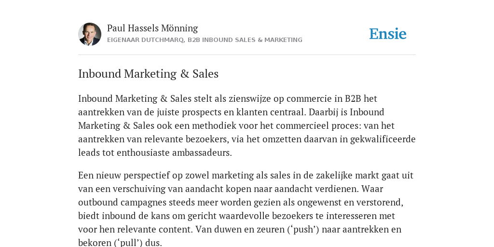
Task: Open the Ensie logo link
Action: click(388, 34)
